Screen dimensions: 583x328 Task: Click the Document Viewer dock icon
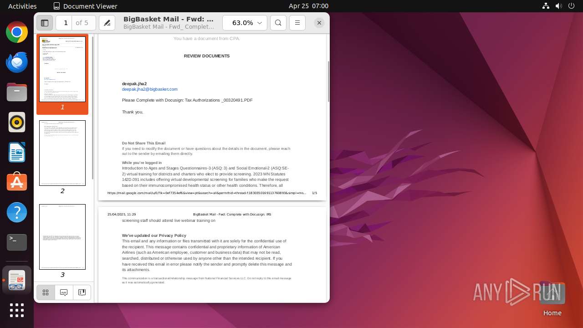point(17,280)
